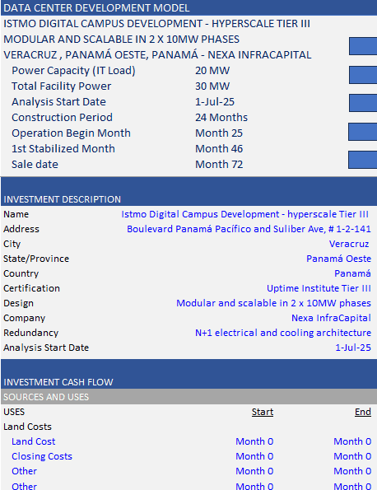Click the End column header
Image resolution: width=377 pixels, height=490 pixels.
(363, 412)
